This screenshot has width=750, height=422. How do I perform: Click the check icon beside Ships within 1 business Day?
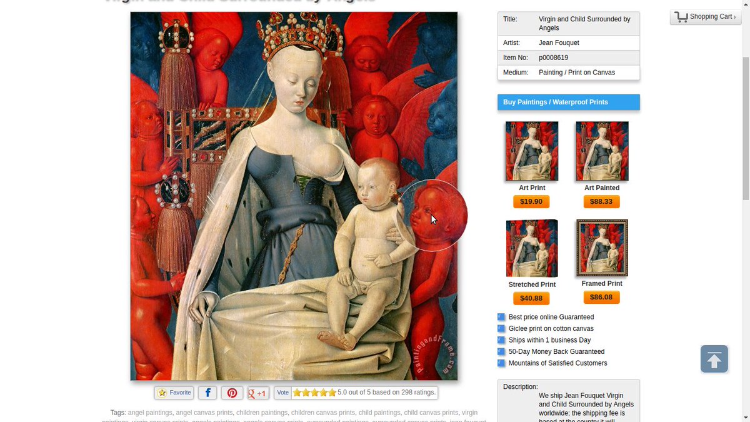[x=501, y=340]
